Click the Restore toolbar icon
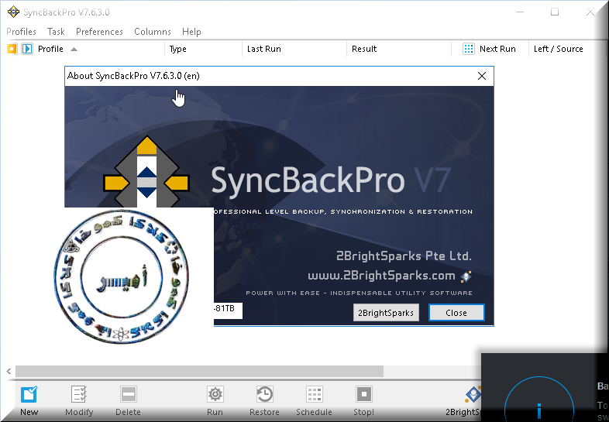609x422 pixels. click(x=264, y=395)
